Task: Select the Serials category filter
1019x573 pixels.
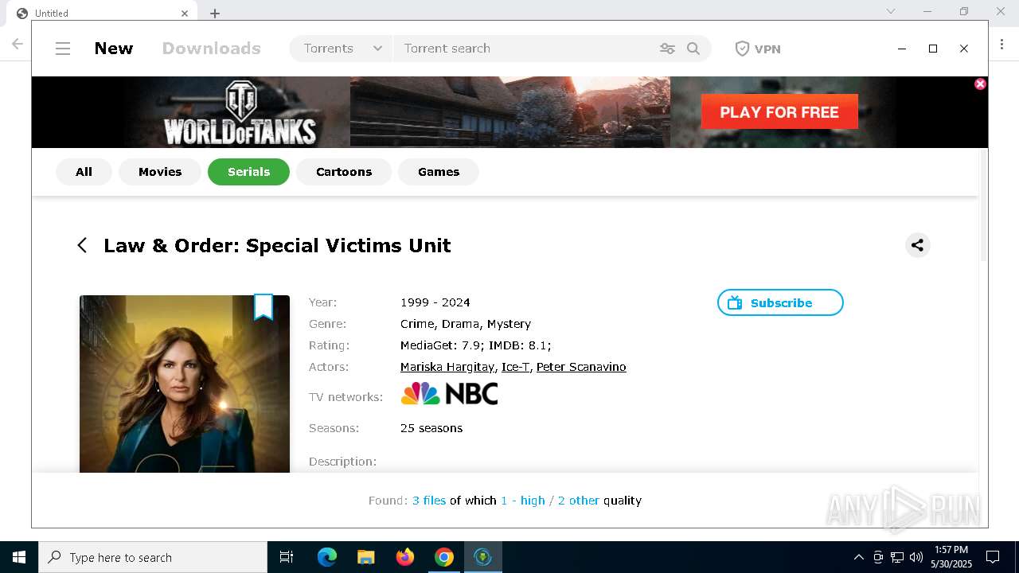Action: pyautogui.click(x=248, y=172)
